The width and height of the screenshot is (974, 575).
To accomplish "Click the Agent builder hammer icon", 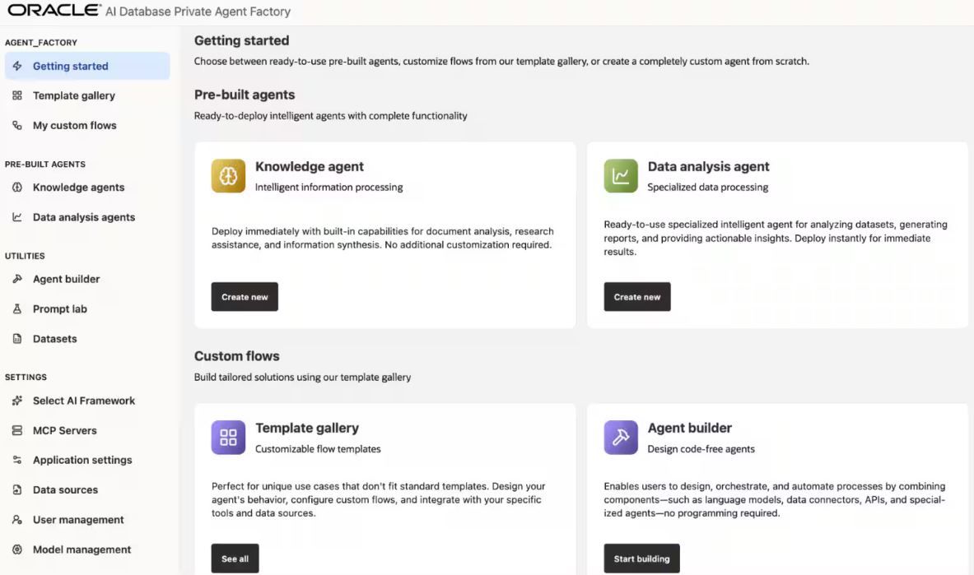I will click(x=621, y=437).
